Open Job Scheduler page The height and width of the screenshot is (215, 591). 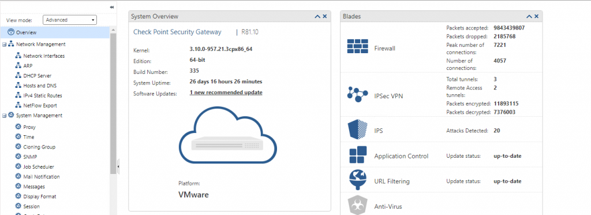pos(39,166)
